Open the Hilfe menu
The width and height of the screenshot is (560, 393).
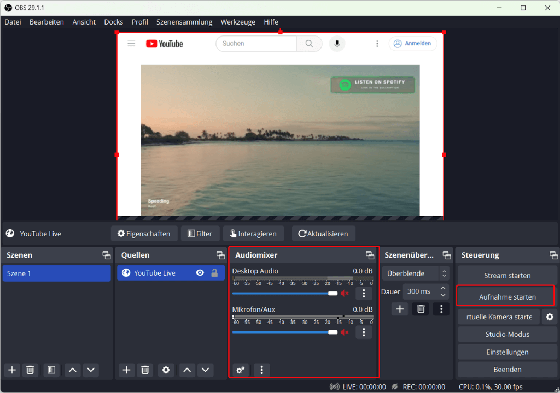pyautogui.click(x=271, y=22)
